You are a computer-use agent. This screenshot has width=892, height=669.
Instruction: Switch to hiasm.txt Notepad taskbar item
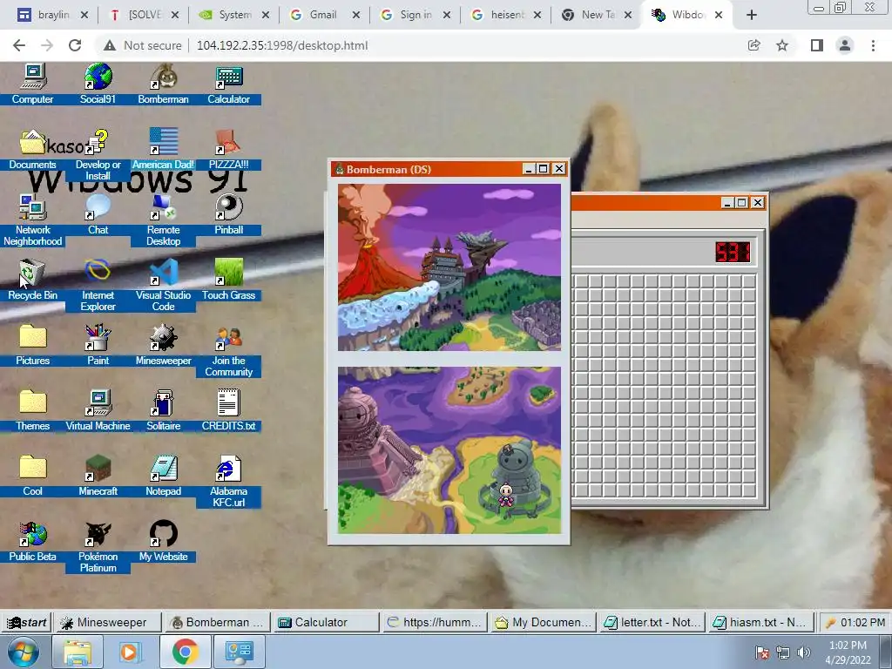[760, 622]
